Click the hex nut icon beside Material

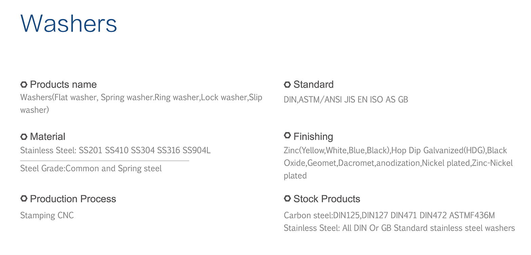(x=24, y=137)
